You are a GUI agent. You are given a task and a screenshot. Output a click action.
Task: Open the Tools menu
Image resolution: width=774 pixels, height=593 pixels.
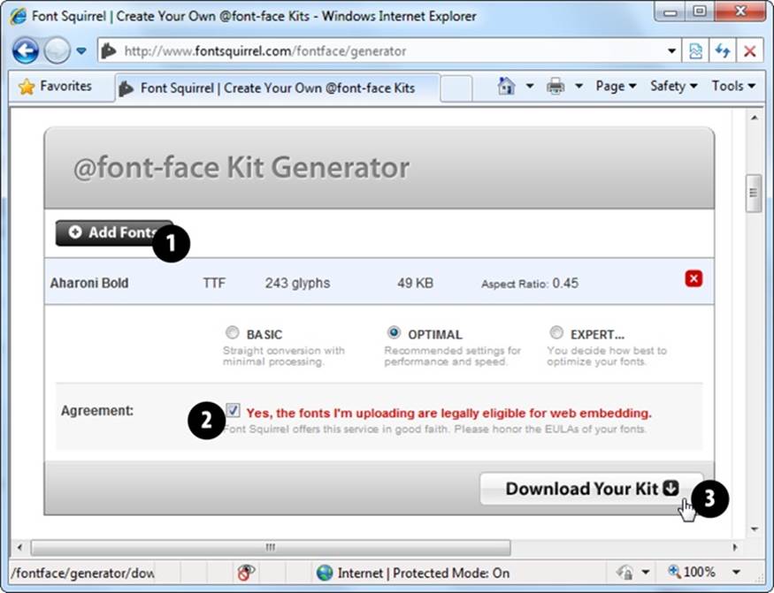(x=733, y=87)
